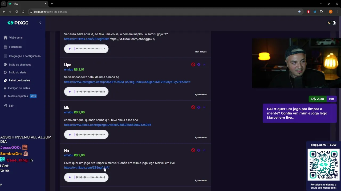Block the donation from Lipe
The width and height of the screenshot is (341, 191).
193,64
